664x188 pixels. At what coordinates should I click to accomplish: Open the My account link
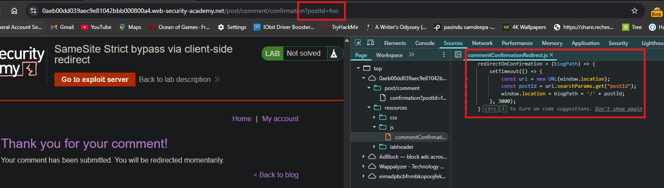click(x=280, y=119)
